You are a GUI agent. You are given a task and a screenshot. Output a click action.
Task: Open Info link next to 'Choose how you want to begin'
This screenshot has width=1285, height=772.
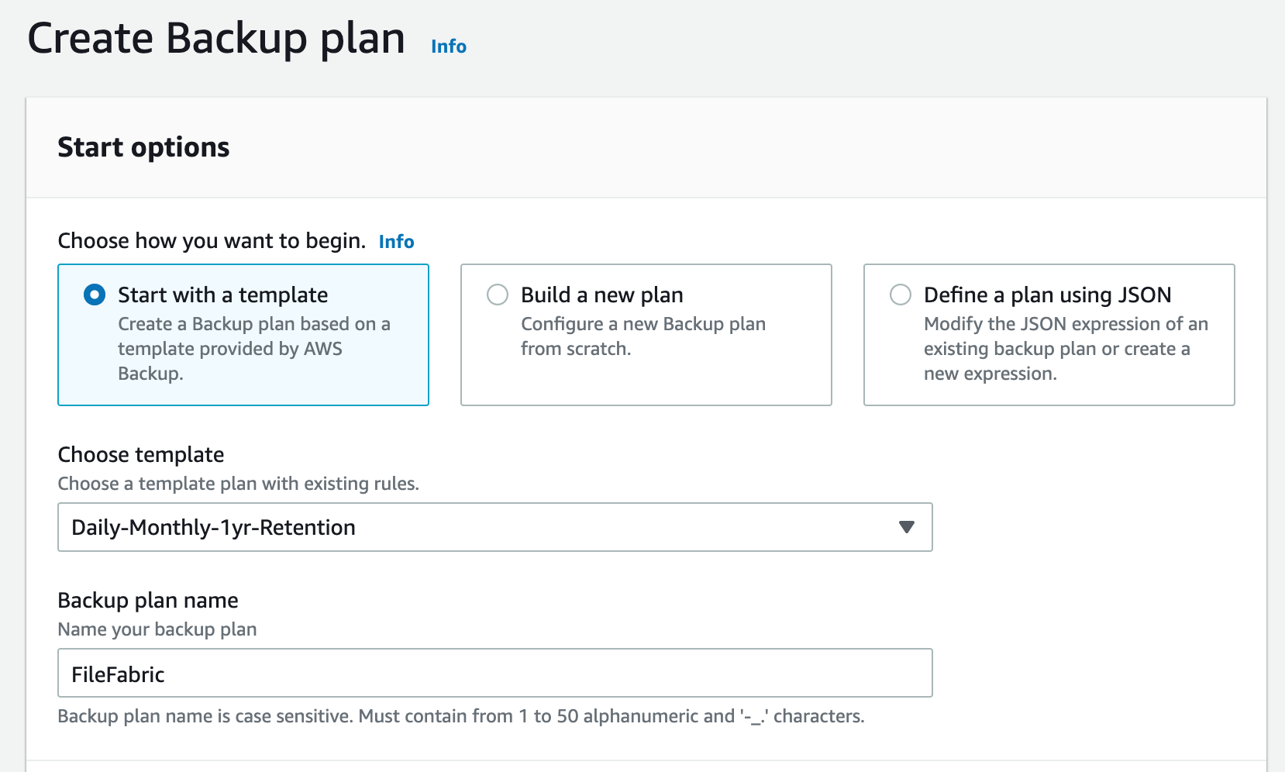396,242
